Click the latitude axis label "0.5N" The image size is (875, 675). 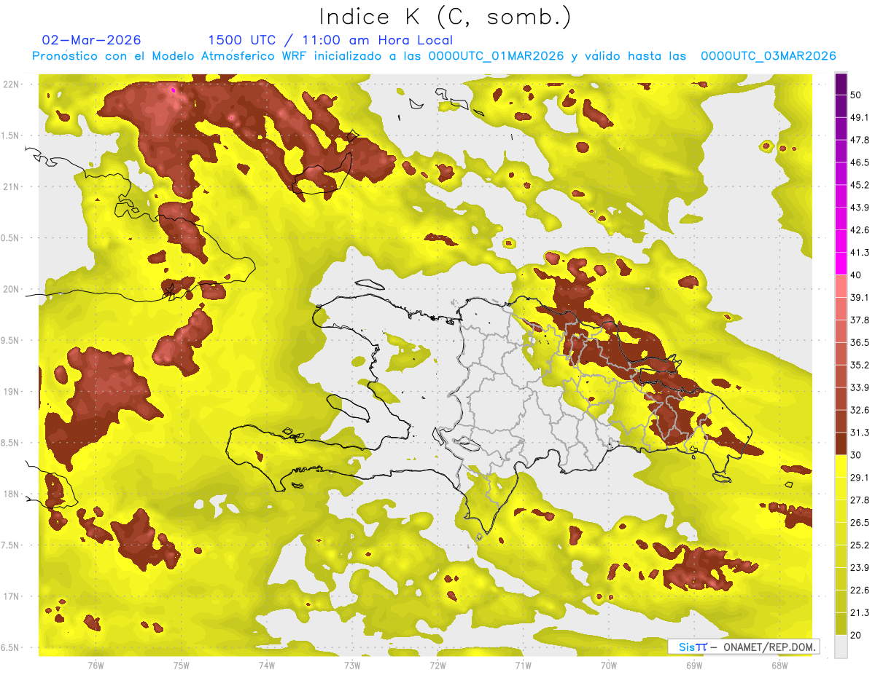tap(11, 238)
